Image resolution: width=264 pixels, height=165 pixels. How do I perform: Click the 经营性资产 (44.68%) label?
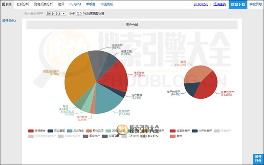coord(227,93)
